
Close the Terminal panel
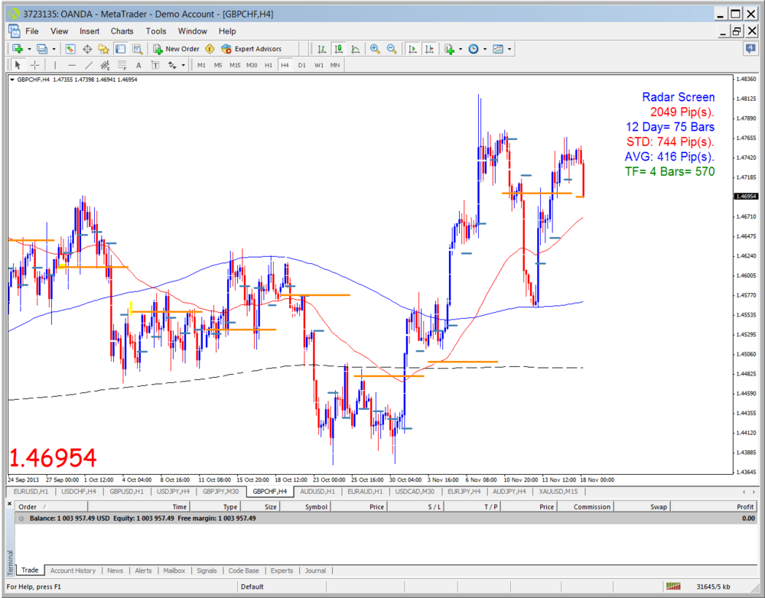(x=9, y=503)
